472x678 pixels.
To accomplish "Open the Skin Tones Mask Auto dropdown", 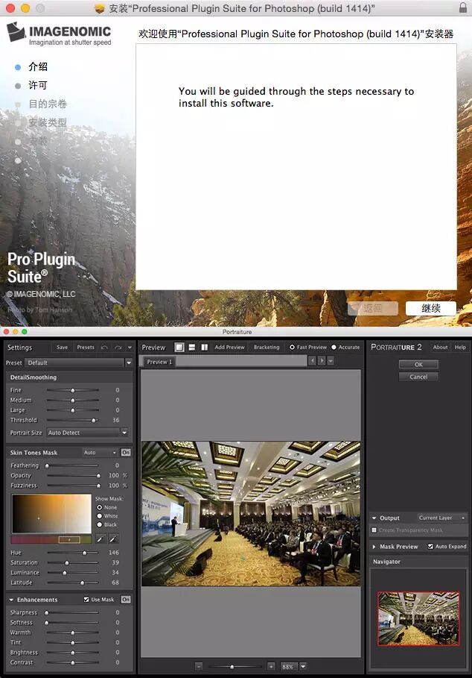I will [100, 452].
